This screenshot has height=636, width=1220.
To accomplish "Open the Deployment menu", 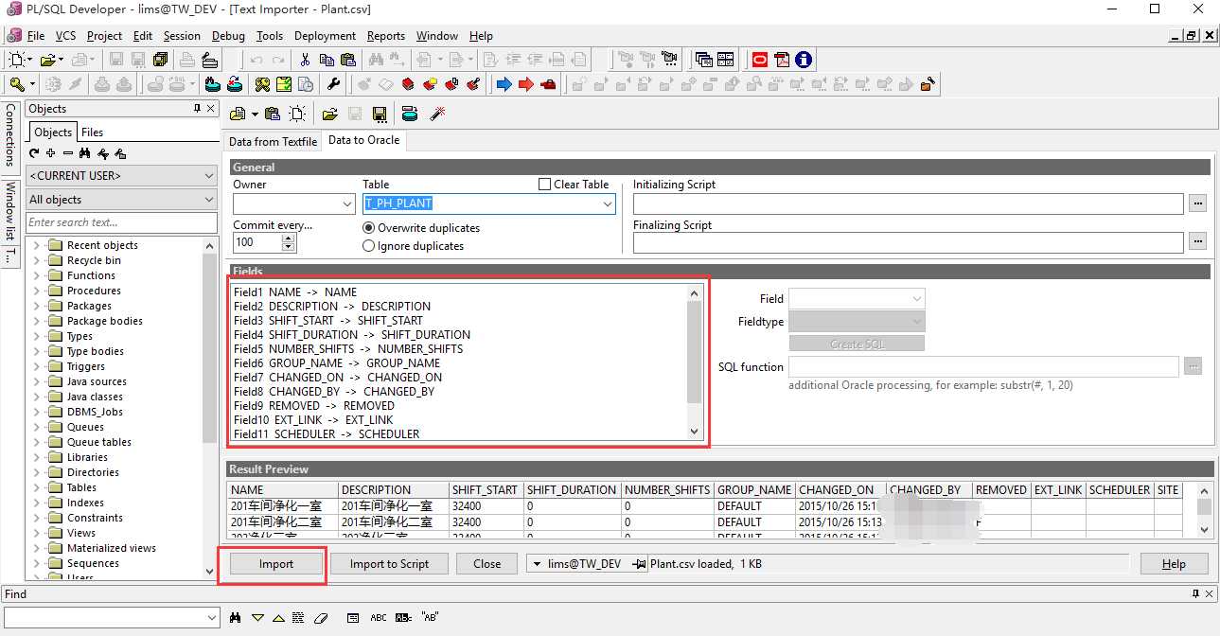I will click(325, 36).
